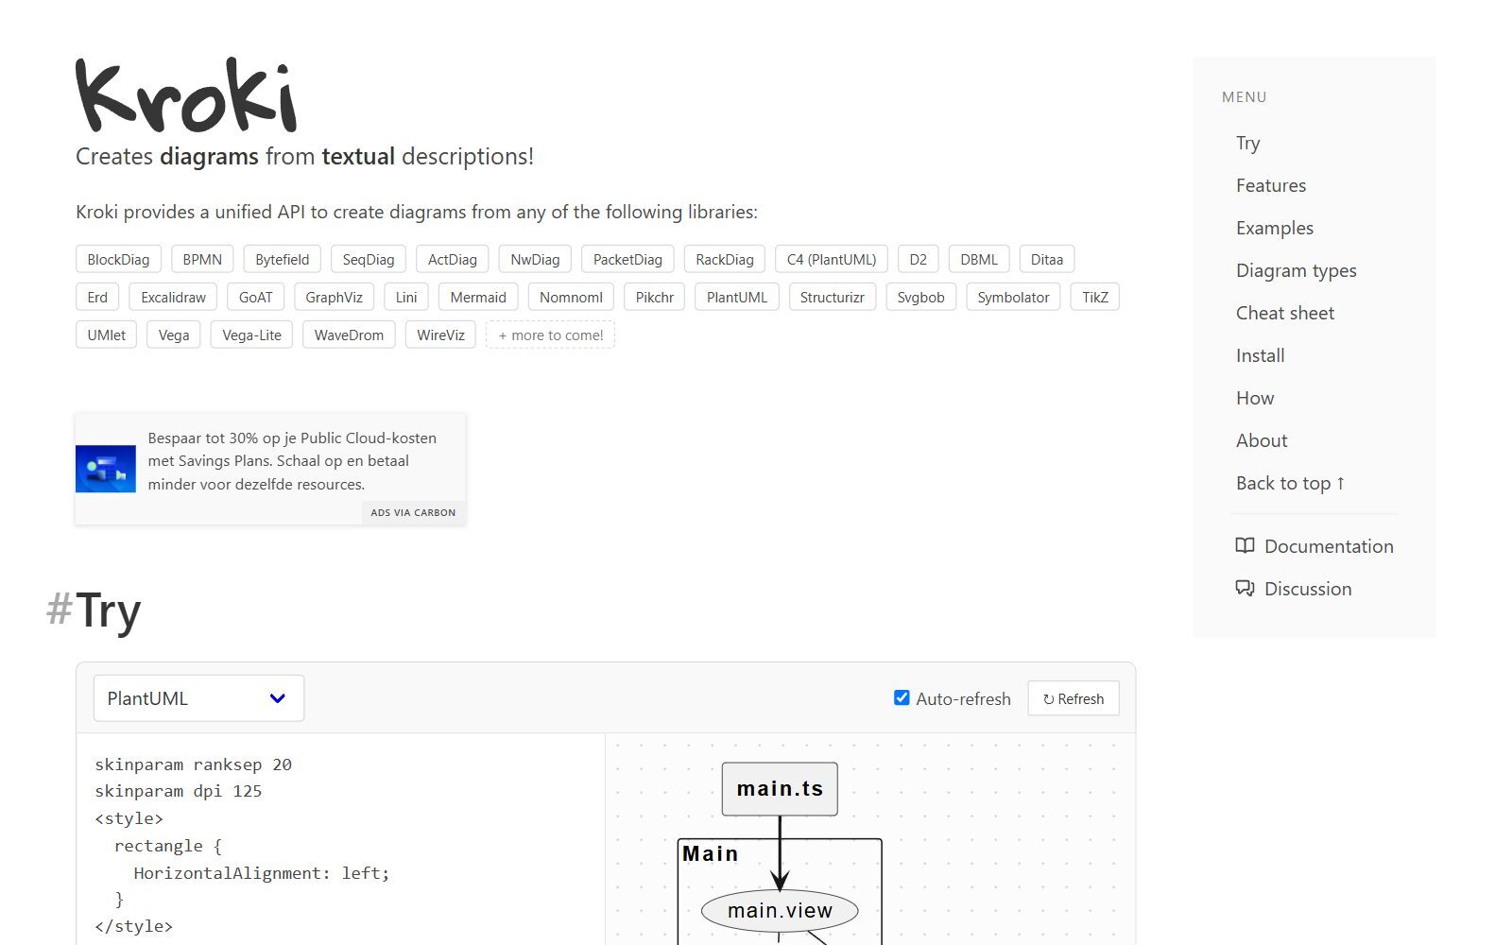
Task: Click the SeqDiag tag
Action: coord(369,259)
